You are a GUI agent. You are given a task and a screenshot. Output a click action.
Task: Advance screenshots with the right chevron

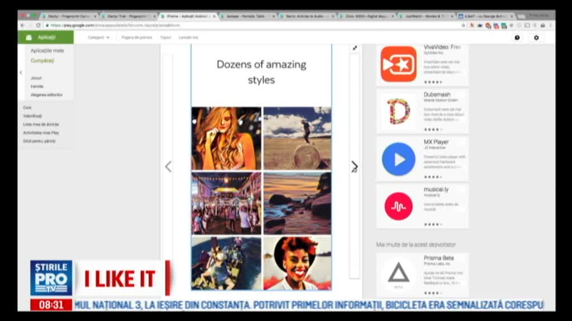coord(354,166)
